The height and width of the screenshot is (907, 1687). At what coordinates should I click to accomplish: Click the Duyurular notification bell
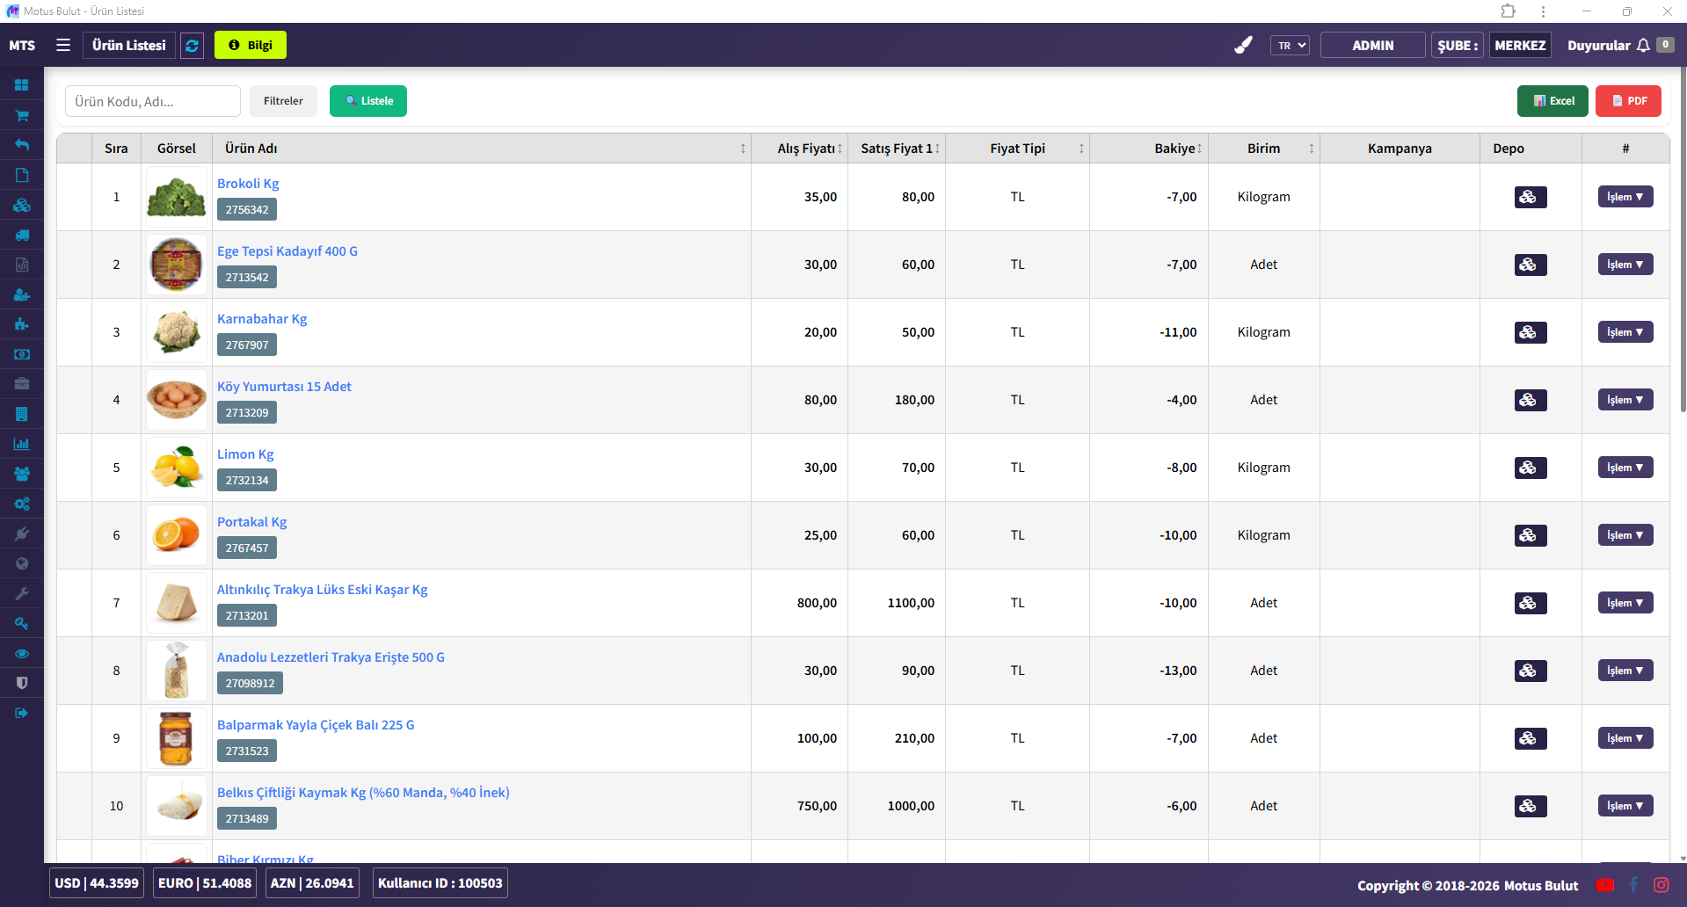coord(1642,46)
